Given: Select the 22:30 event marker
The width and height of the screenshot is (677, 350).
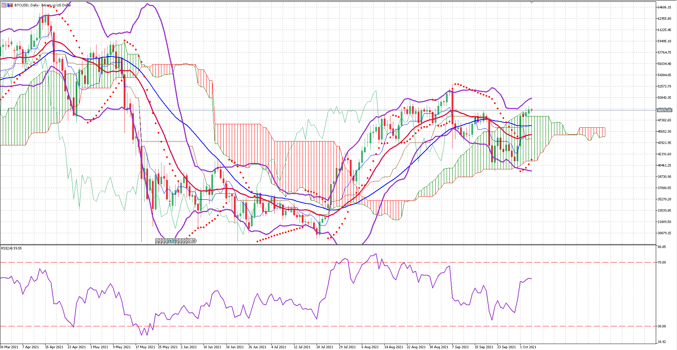Looking at the screenshot, I should point(191,241).
